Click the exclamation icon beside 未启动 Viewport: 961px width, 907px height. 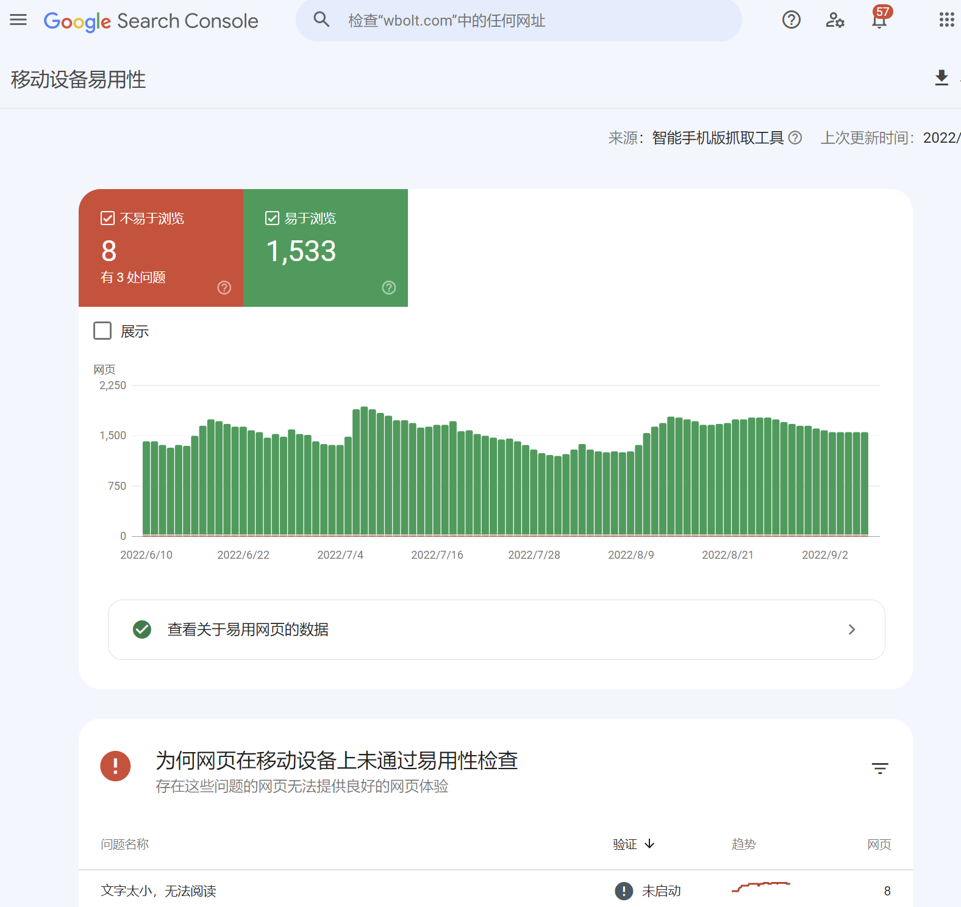tap(624, 891)
